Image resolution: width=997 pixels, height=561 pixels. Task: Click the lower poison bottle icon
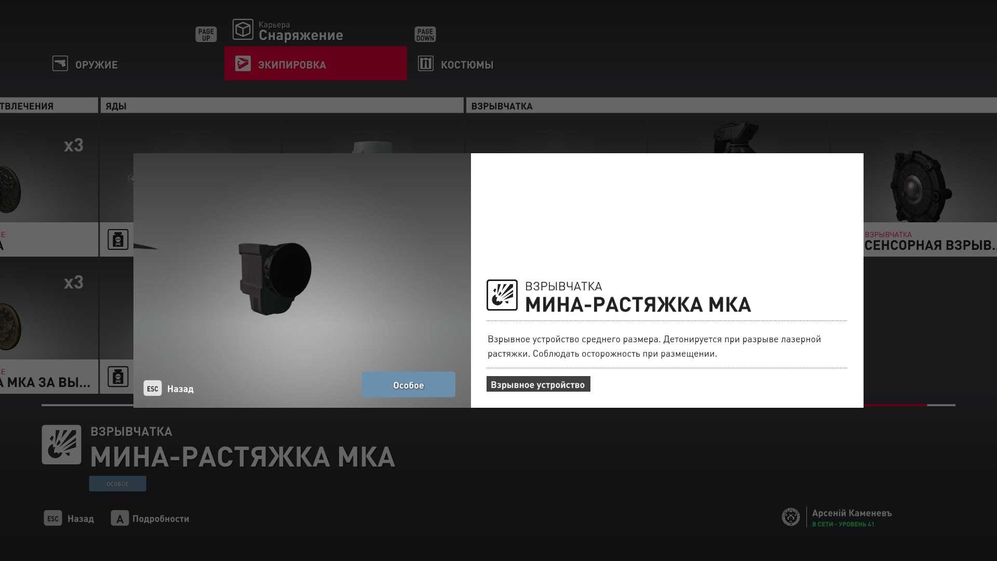(118, 377)
